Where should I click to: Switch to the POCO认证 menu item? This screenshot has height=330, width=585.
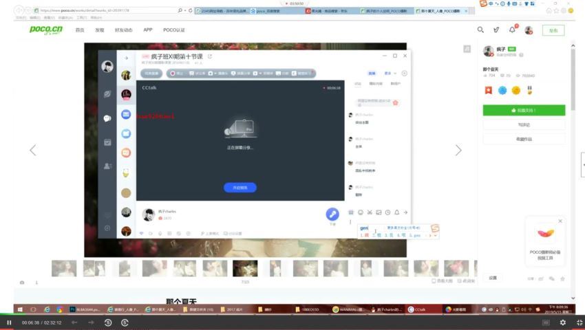(174, 30)
